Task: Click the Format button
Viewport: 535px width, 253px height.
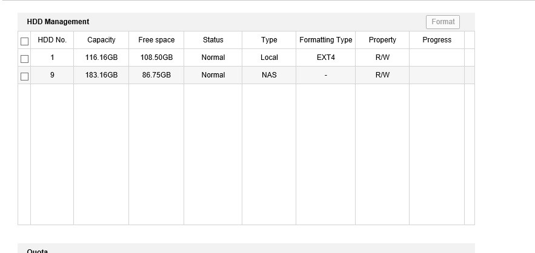Action: pos(443,22)
